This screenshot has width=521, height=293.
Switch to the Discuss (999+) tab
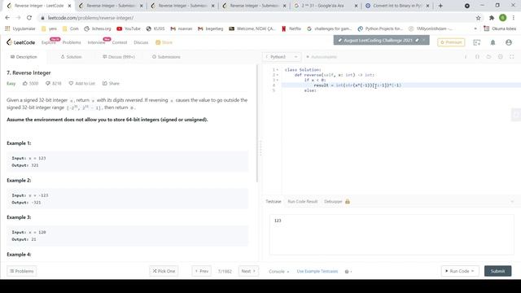coord(119,57)
